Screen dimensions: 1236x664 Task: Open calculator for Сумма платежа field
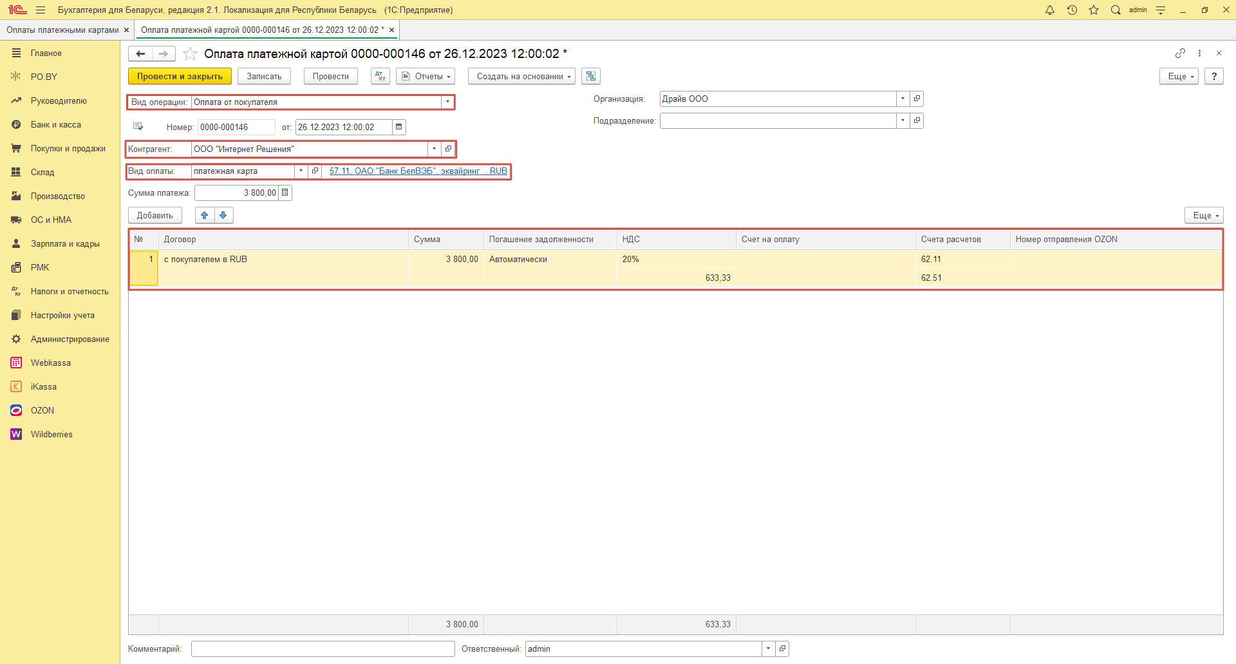click(x=285, y=193)
